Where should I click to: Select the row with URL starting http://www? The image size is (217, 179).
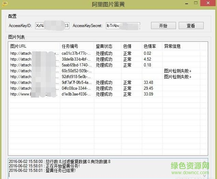21,94
